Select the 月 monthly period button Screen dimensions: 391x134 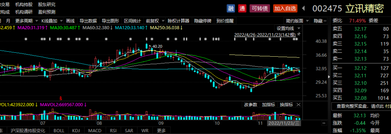[8, 21]
